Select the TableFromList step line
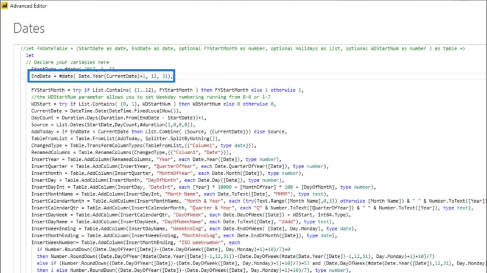The image size is (487, 273). click(x=125, y=139)
